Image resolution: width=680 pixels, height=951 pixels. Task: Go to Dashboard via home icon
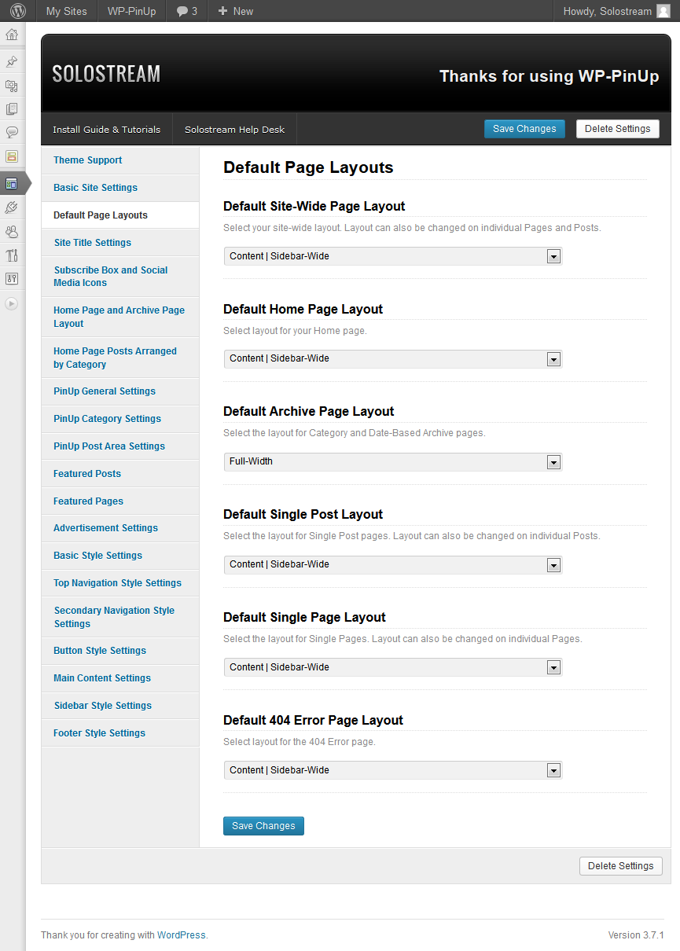12,35
